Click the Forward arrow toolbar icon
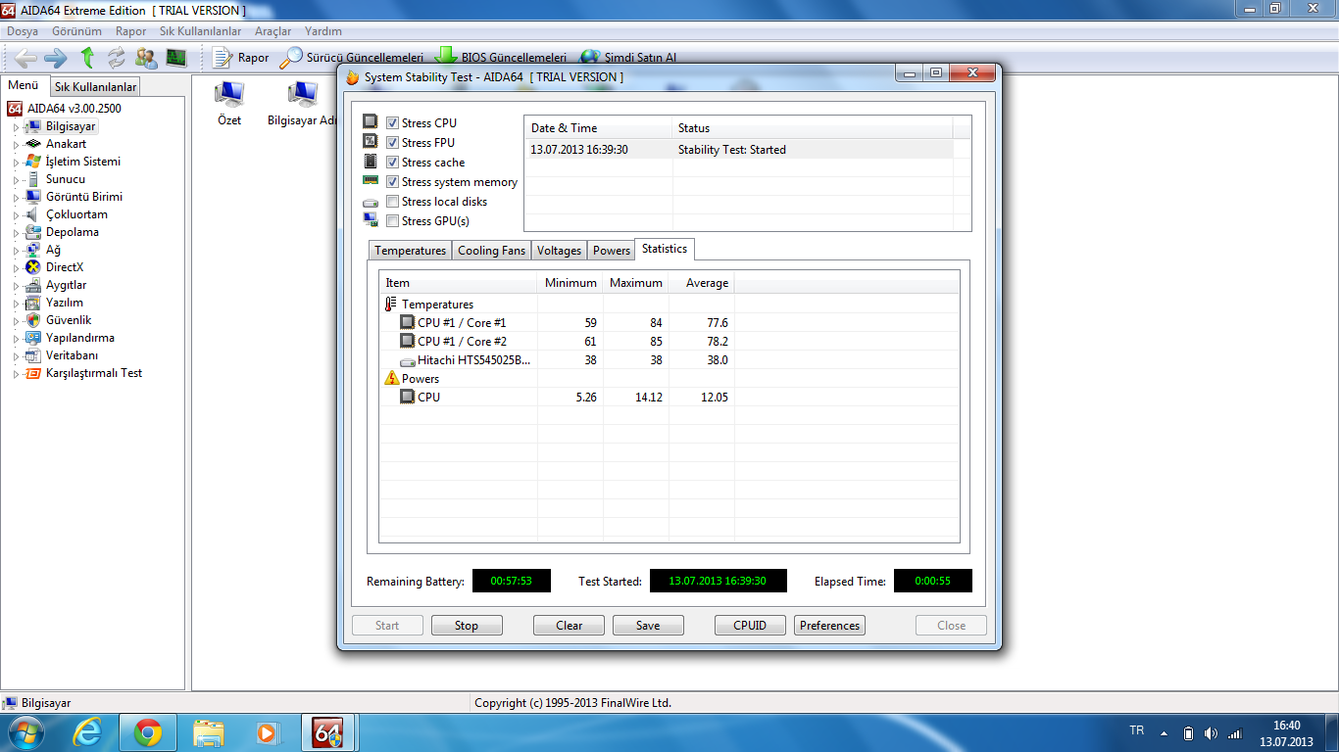1339x752 pixels. [55, 58]
